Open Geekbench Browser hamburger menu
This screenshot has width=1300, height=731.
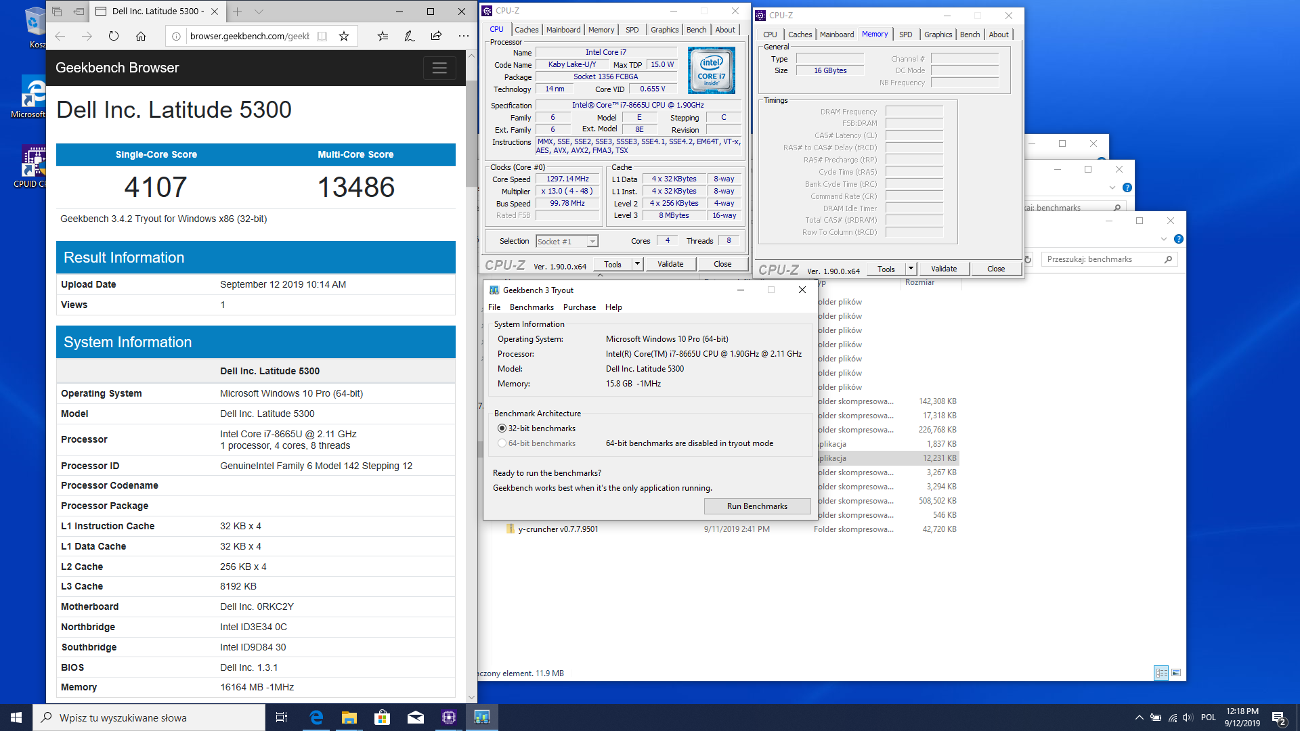439,68
